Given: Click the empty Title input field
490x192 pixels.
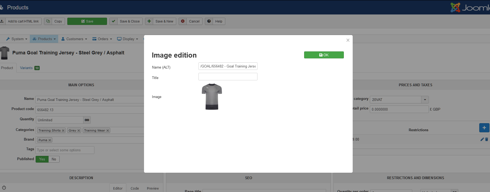Looking at the screenshot, I should [x=228, y=77].
